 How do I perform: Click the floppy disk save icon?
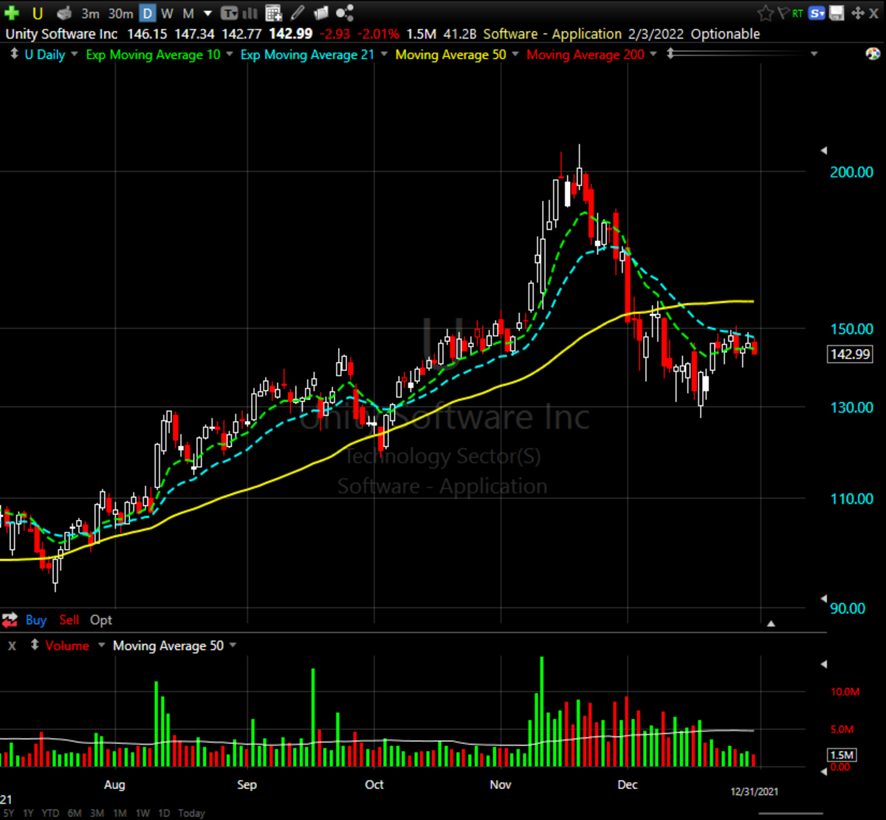837,13
